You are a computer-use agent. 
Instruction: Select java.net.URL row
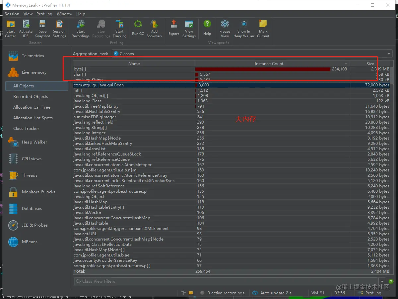pyautogui.click(x=231, y=234)
